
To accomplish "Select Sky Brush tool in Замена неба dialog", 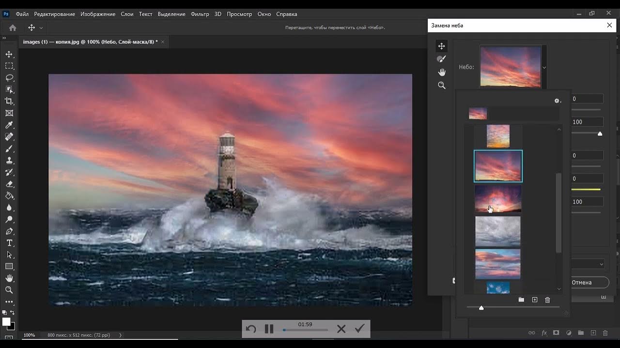I will click(x=441, y=59).
